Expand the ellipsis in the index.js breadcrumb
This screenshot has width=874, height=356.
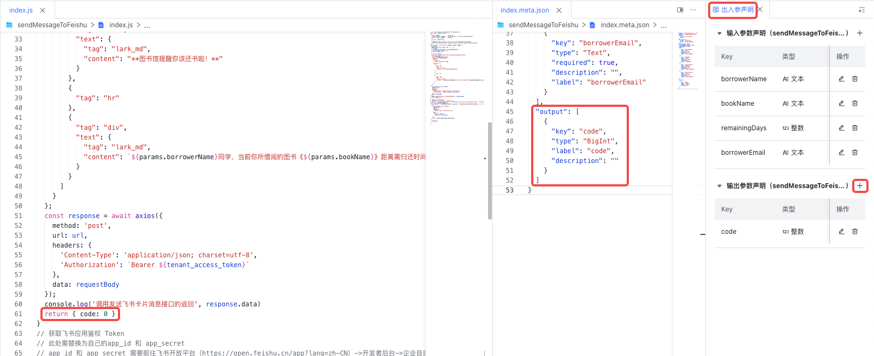click(x=147, y=25)
